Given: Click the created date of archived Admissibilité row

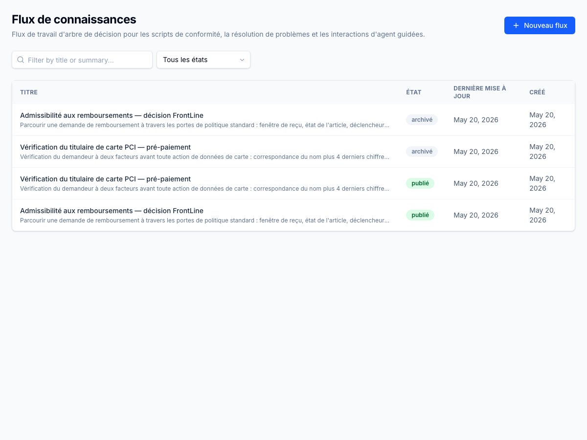Looking at the screenshot, I should pyautogui.click(x=542, y=120).
